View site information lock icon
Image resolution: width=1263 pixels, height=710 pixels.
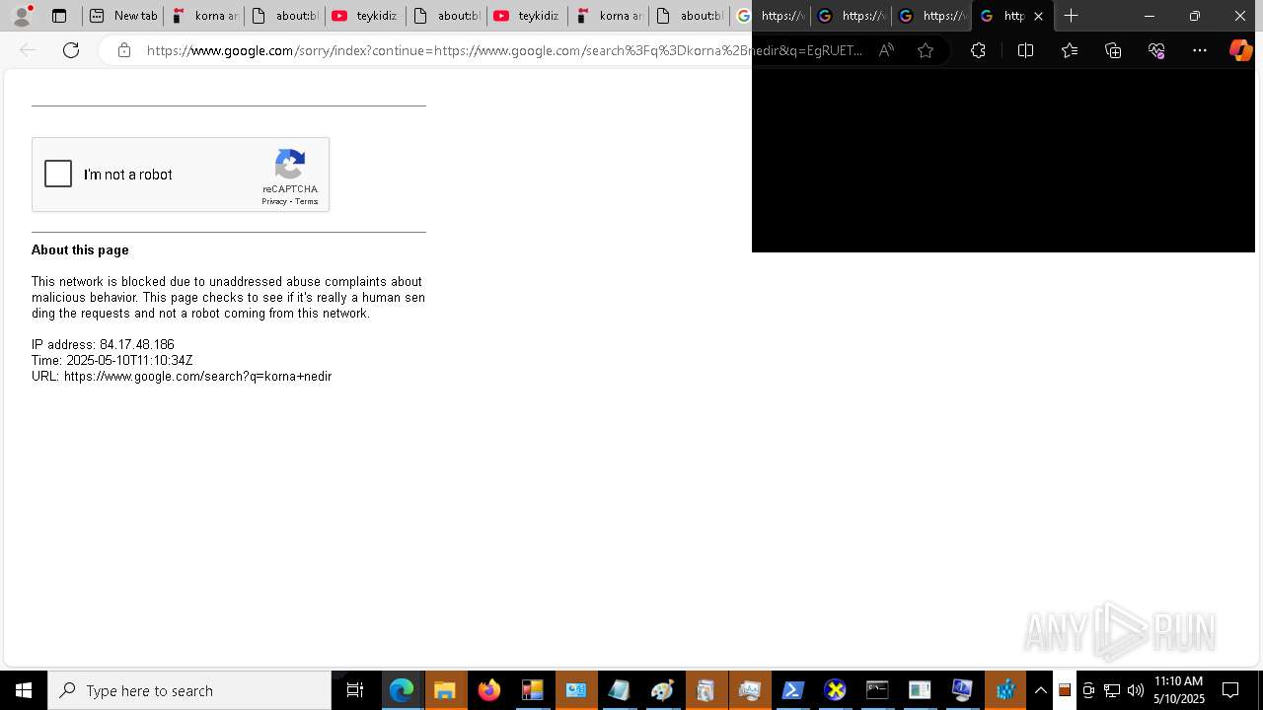pyautogui.click(x=123, y=50)
